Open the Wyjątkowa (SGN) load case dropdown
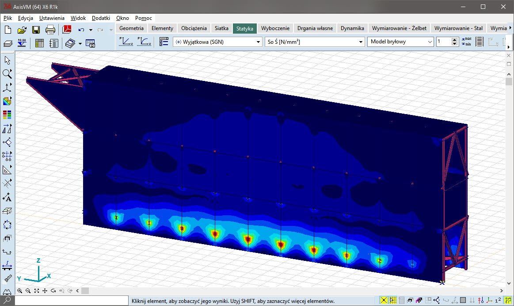This screenshot has height=306, width=514. point(217,42)
